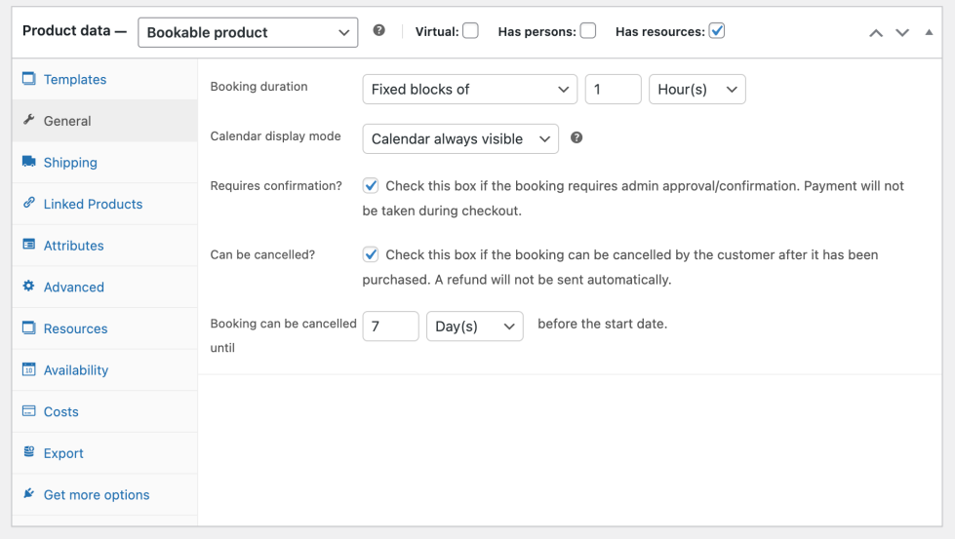955x539 pixels.
Task: Click the move panel down arrow
Action: click(902, 32)
